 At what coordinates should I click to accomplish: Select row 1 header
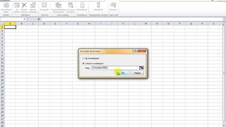(x=2, y=27)
